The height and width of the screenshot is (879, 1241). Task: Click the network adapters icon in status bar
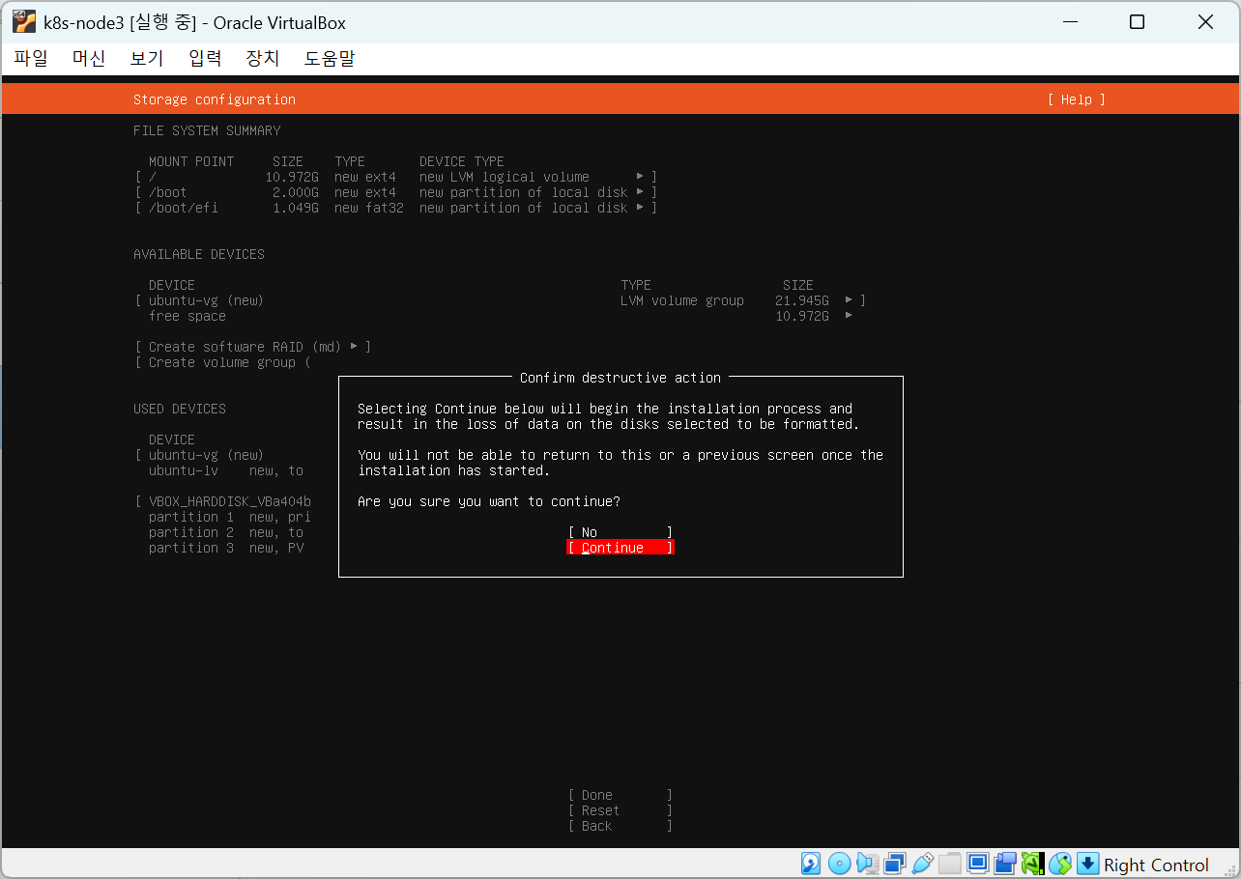[895, 864]
